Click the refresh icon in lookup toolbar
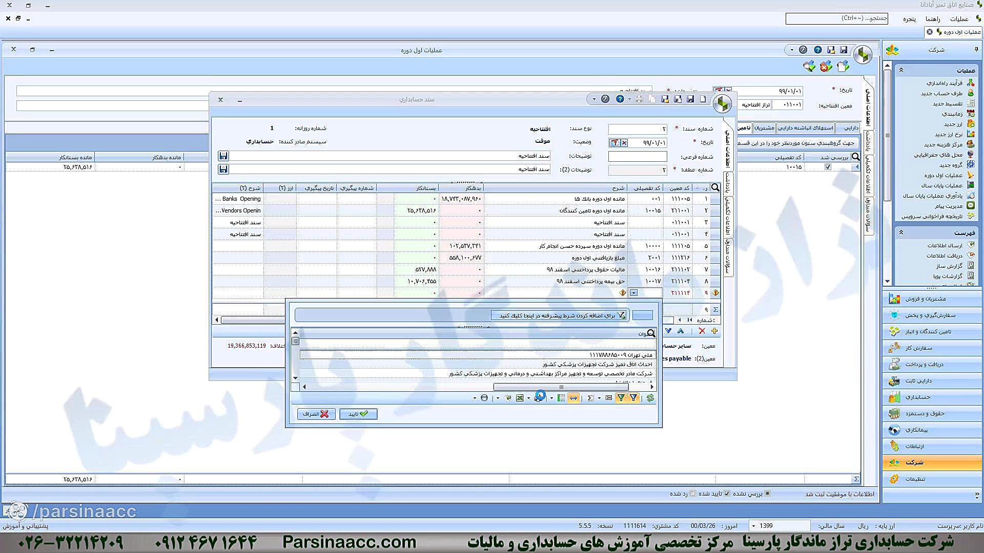The width and height of the screenshot is (984, 553). coord(650,398)
